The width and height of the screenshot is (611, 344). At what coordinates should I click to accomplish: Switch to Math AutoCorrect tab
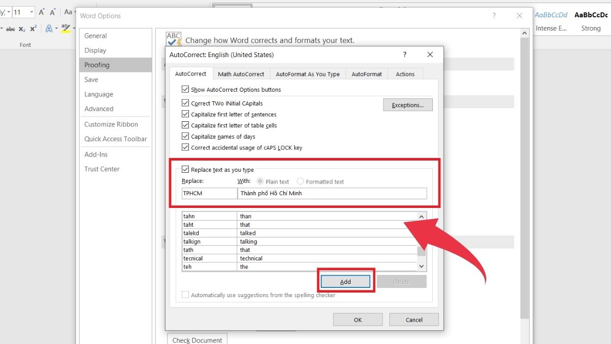click(241, 74)
